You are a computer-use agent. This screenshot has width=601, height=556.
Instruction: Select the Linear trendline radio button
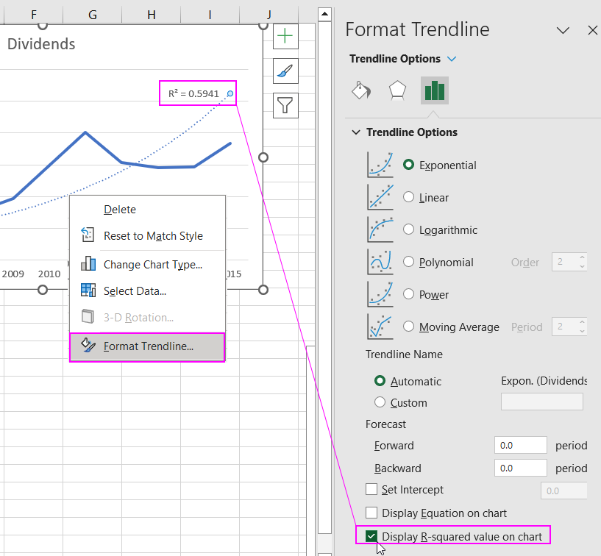point(409,197)
